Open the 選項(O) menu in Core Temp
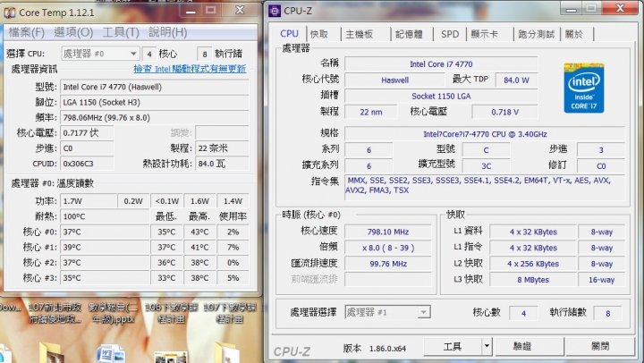 (73, 32)
